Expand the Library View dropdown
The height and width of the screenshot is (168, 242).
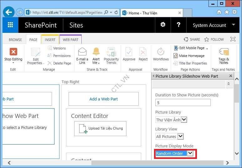tap(180, 136)
